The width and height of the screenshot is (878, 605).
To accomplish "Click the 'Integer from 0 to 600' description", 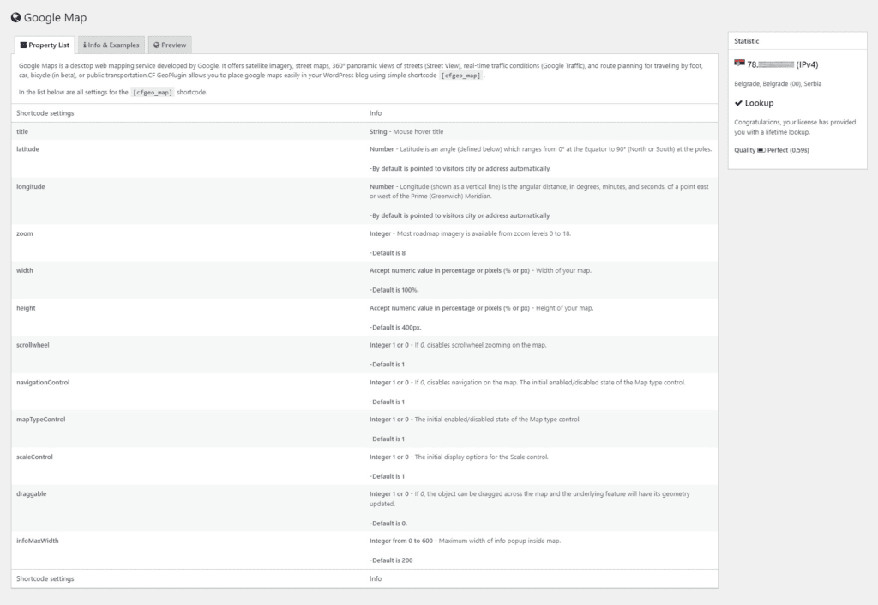I will (465, 541).
